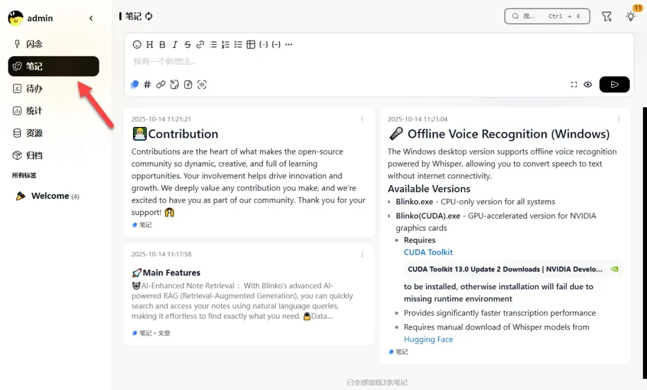Toggle fullscreen mode for the editor
Screen dimensions: 647x390
pos(574,84)
